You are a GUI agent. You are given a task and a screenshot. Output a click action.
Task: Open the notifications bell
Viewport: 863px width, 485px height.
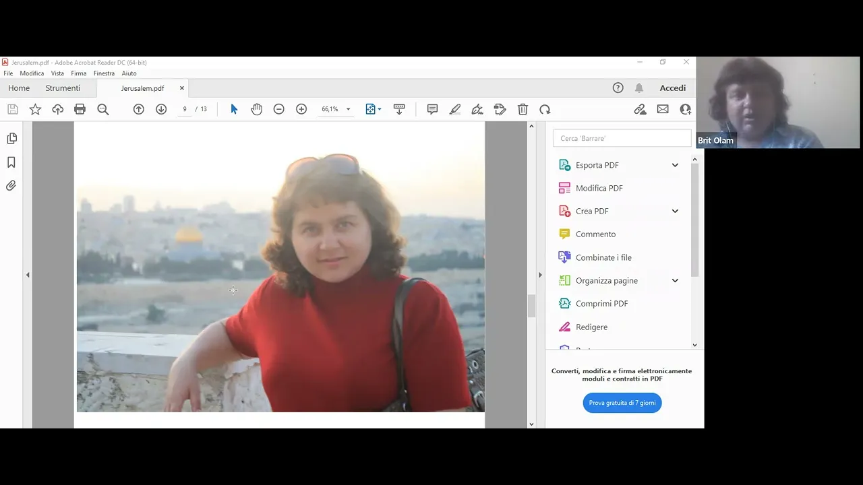[639, 88]
